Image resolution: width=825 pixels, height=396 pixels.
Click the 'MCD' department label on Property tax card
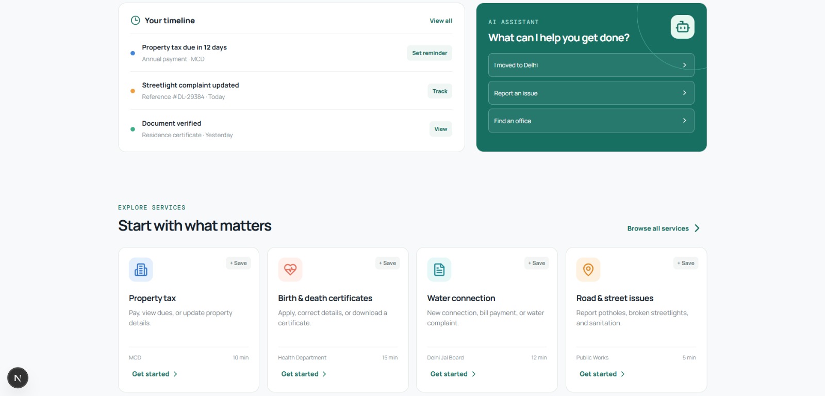pyautogui.click(x=135, y=358)
